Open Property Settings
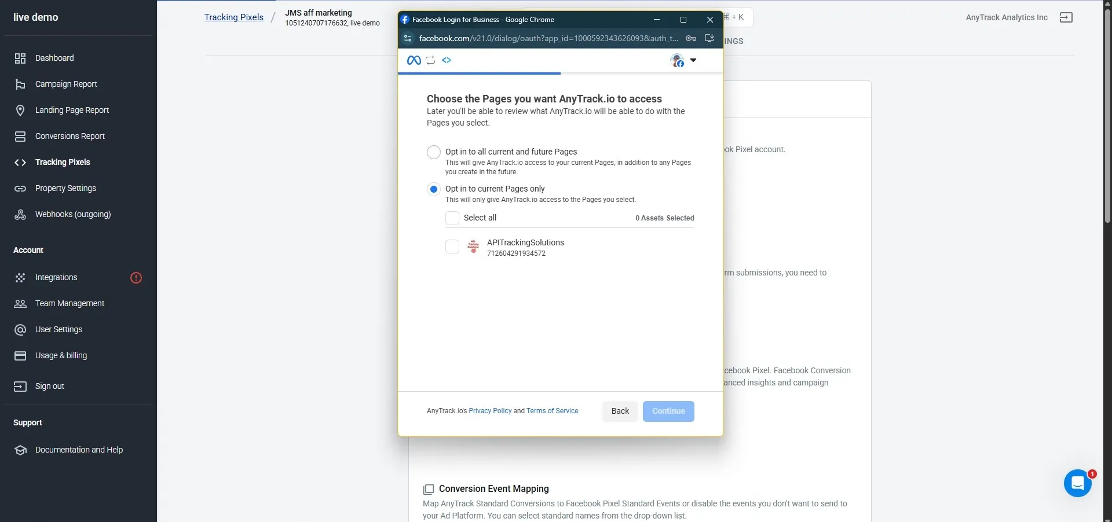Screen dimensions: 1112x522 click(65, 188)
